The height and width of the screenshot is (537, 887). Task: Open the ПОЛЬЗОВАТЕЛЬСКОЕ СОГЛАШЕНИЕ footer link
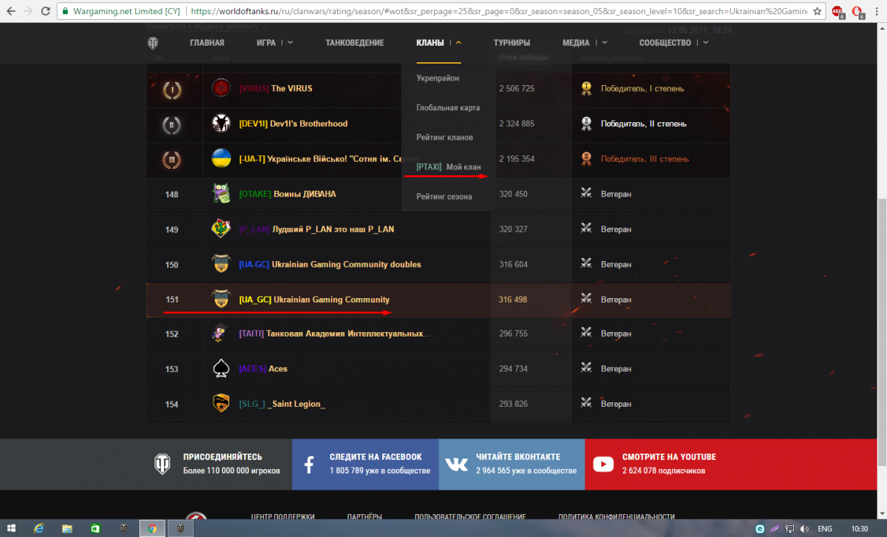(470, 517)
